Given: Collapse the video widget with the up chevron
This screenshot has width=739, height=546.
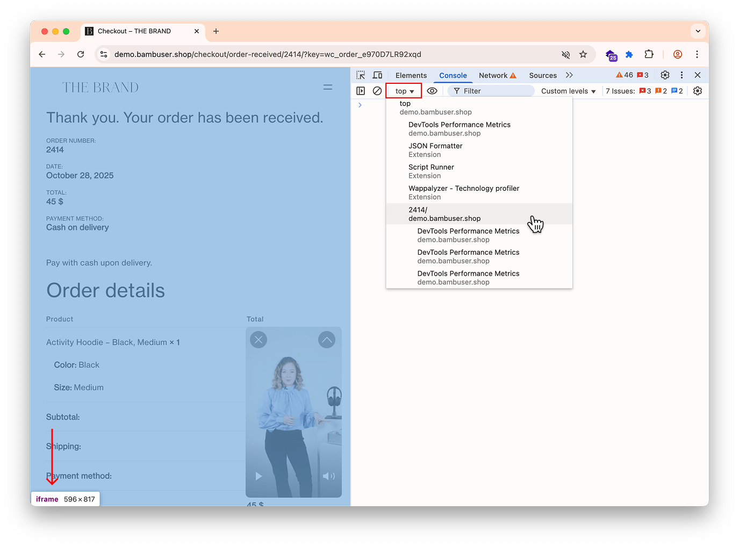Looking at the screenshot, I should (x=327, y=340).
